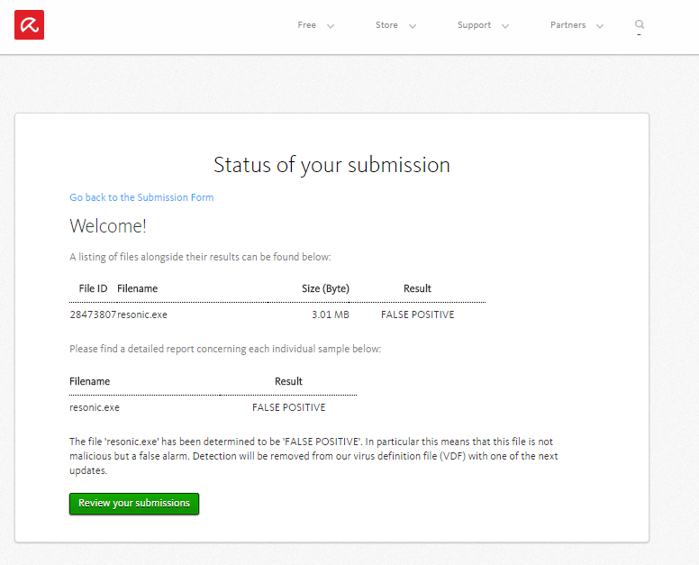Screen dimensions: 699x565
Task: Open the Store menu
Action: 386,25
